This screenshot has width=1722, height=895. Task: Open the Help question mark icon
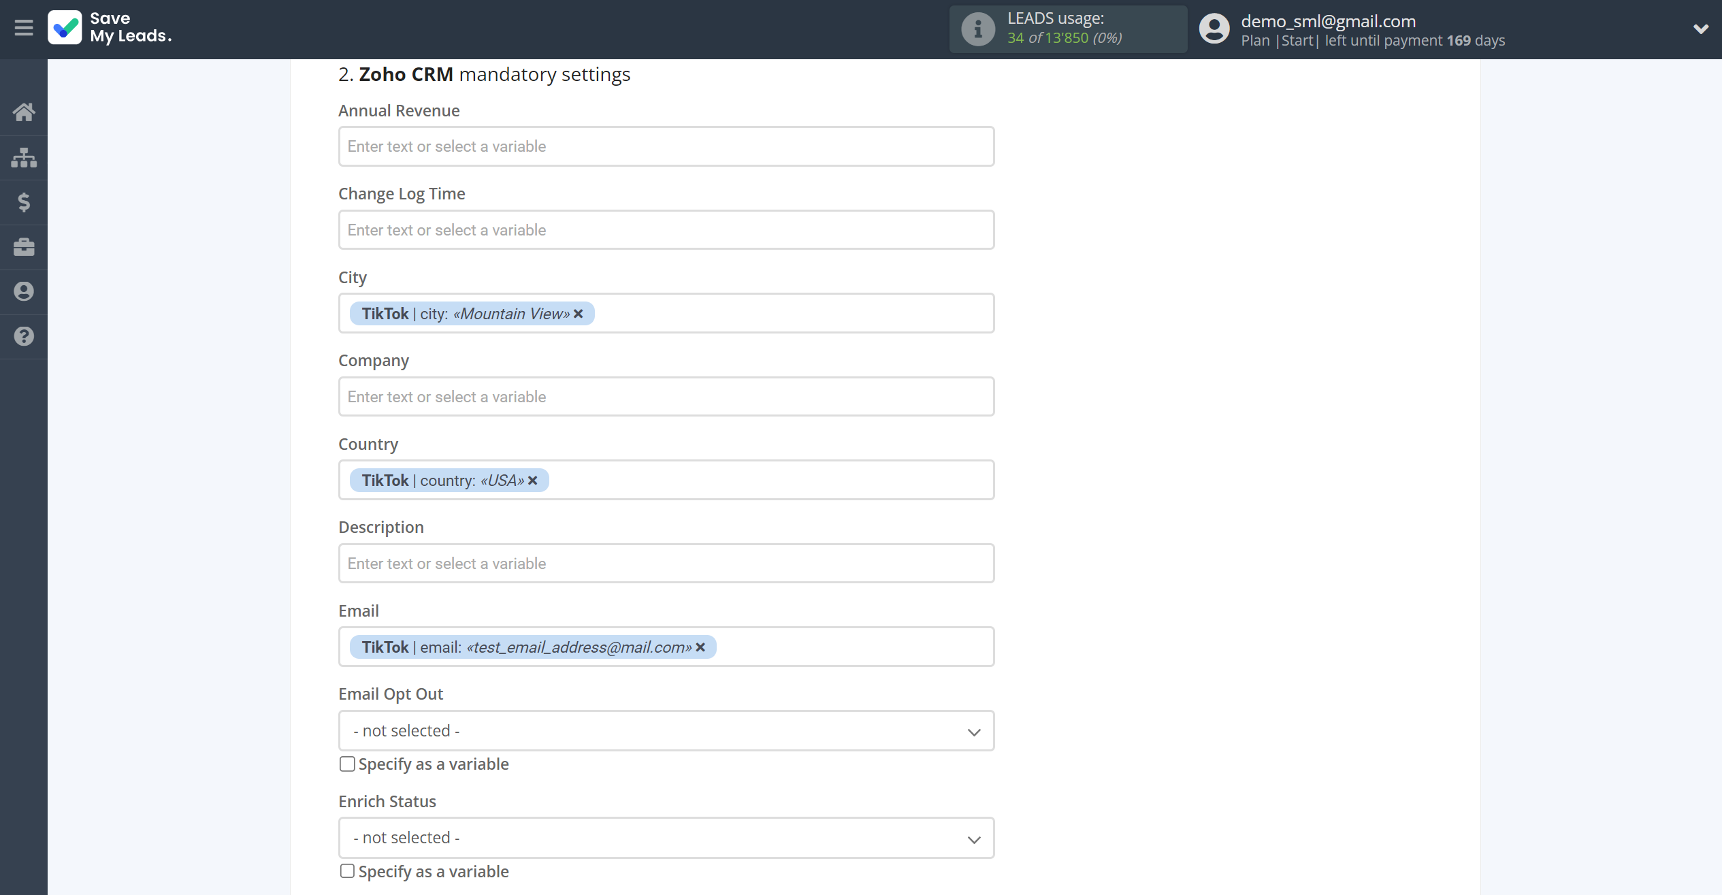coord(24,336)
